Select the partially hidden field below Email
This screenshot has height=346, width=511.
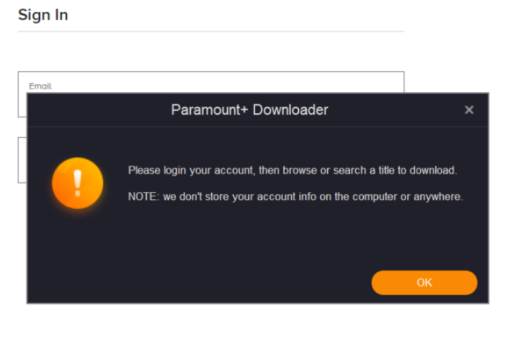click(x=22, y=160)
